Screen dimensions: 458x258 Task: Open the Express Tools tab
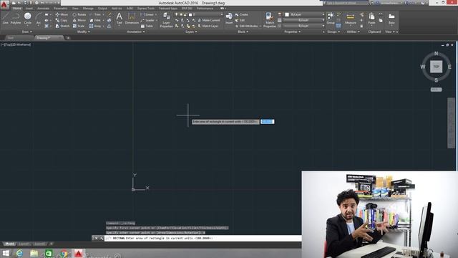pyautogui.click(x=146, y=9)
